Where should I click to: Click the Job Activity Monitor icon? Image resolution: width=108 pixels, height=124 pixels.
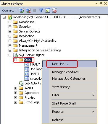pyautogui.click(x=21, y=83)
